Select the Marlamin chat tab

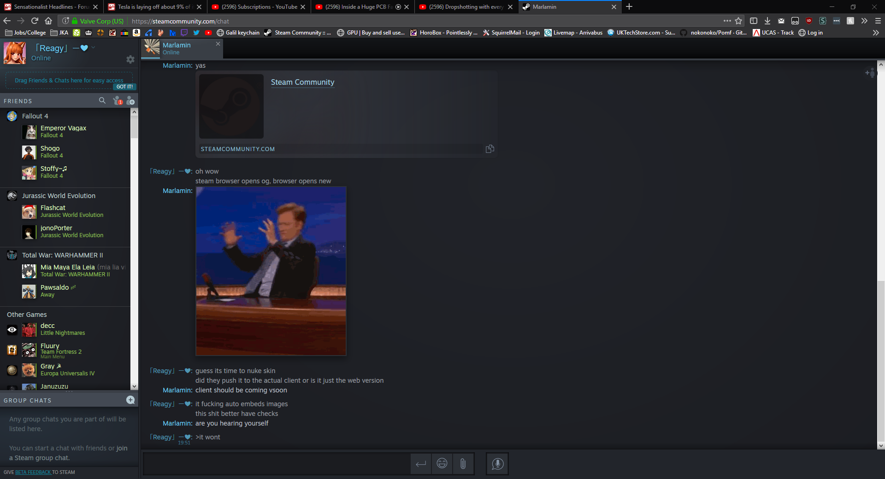(182, 48)
